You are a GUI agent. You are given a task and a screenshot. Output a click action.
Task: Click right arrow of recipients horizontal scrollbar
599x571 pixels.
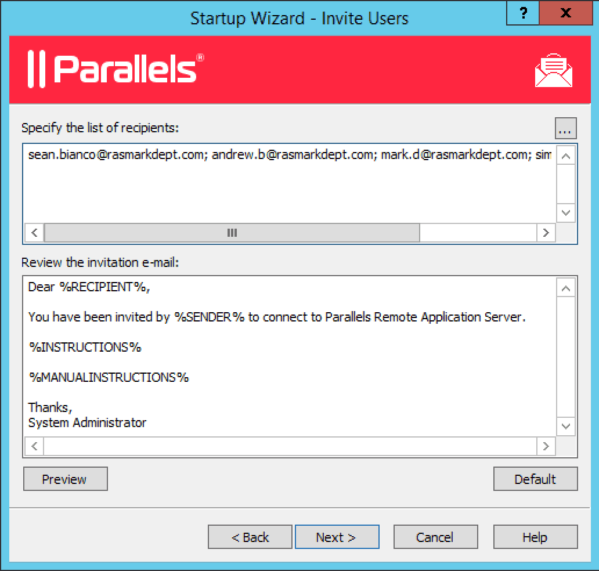click(x=546, y=233)
